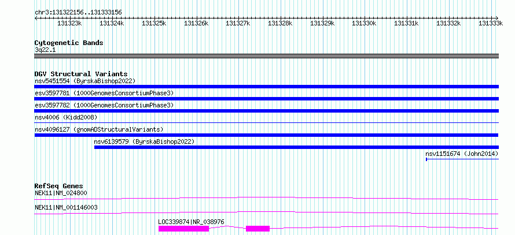Click the 131326k ruler tick label
The width and height of the screenshot is (515, 235).
(x=196, y=23)
